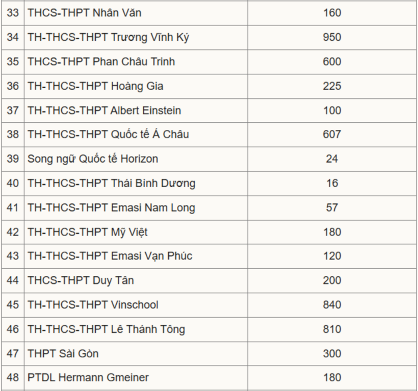418x391 pixels.
Task: Select the THCS-THPT Duy Tân cell
Action: click(81, 280)
